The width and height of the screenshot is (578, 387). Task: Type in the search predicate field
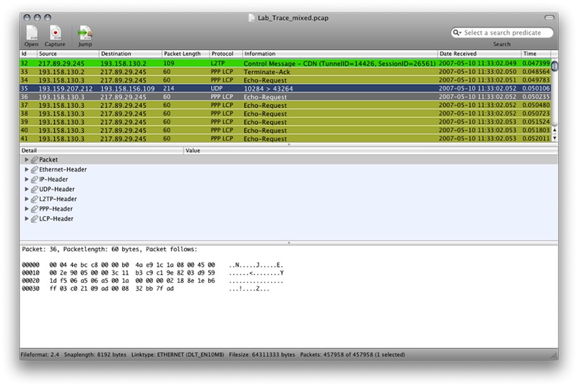[506, 33]
